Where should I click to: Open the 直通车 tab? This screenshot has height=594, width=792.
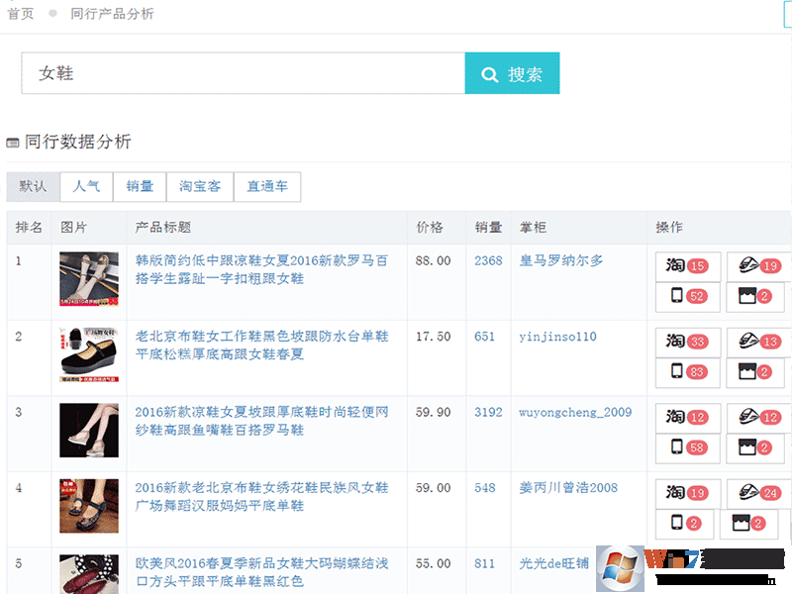(267, 186)
